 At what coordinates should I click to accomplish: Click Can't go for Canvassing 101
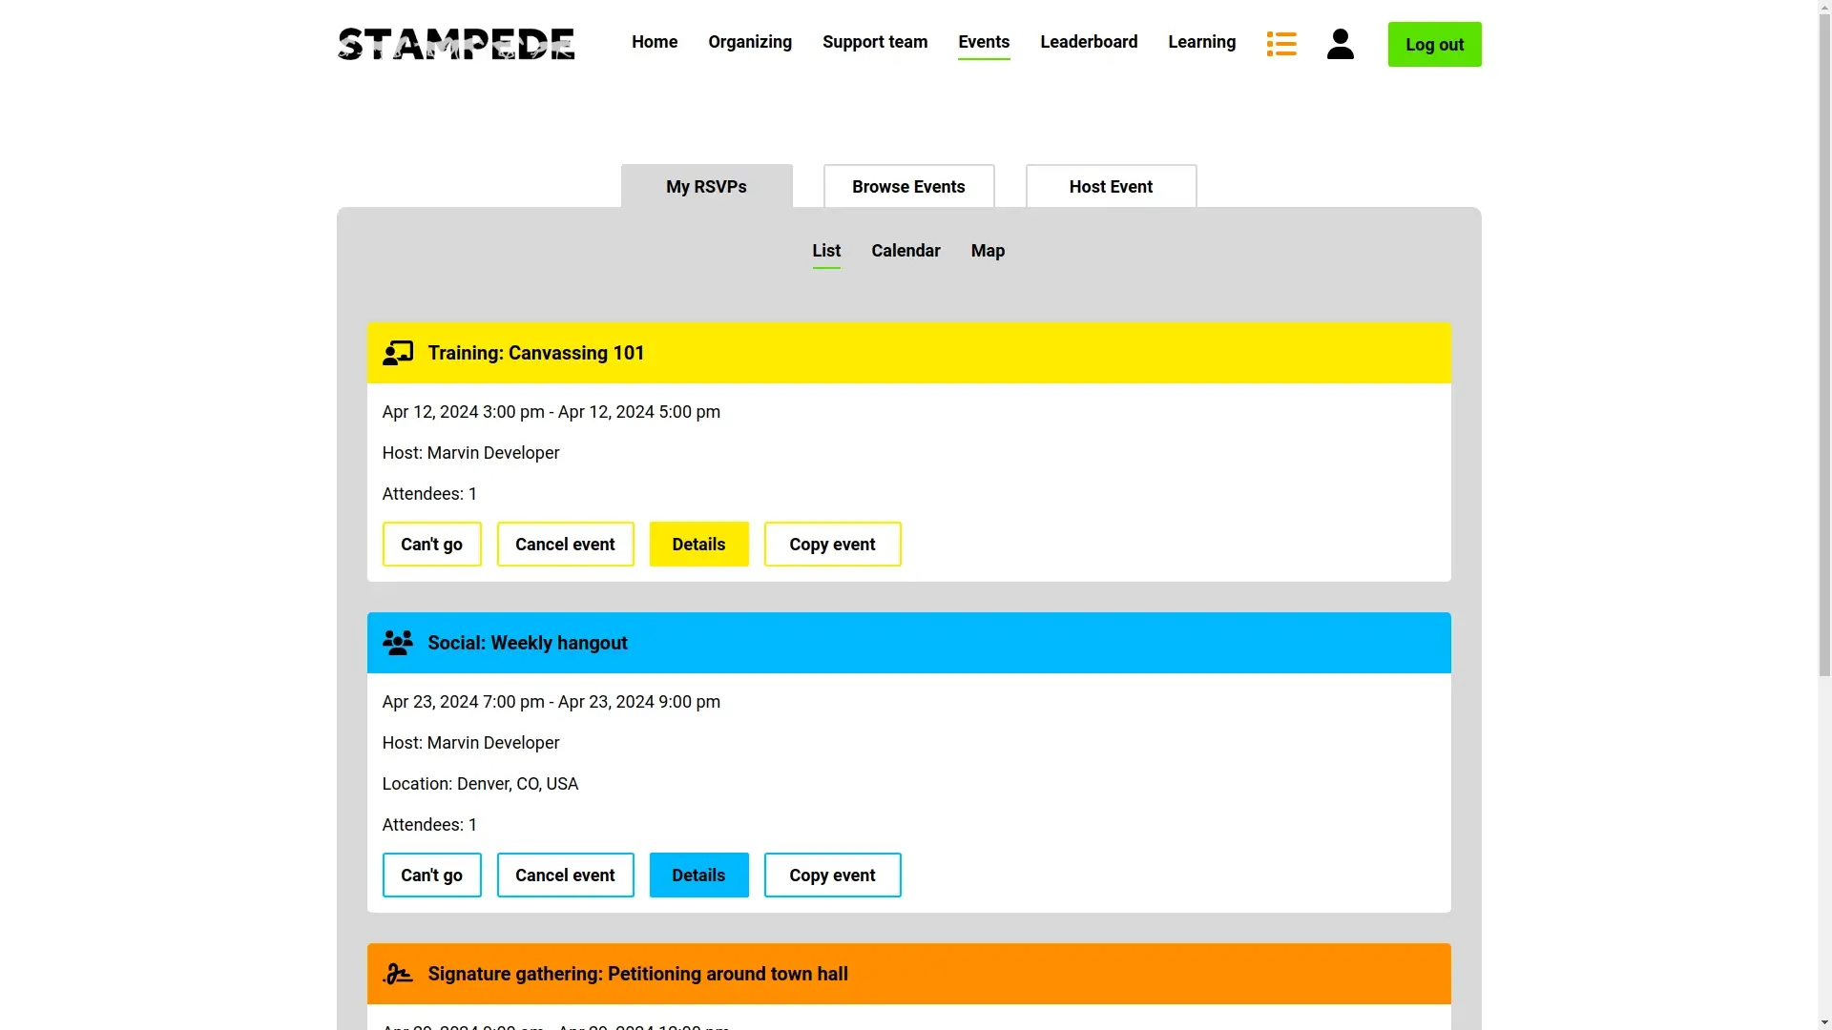432,545
